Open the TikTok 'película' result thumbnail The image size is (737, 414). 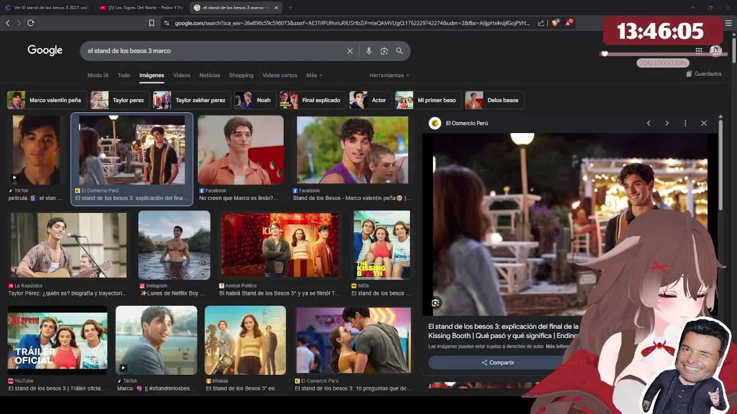36,149
